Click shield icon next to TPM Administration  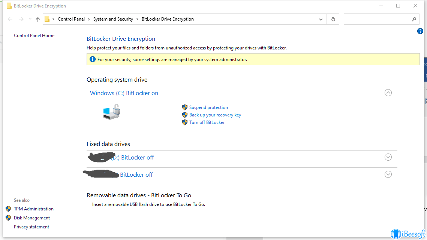click(x=8, y=209)
